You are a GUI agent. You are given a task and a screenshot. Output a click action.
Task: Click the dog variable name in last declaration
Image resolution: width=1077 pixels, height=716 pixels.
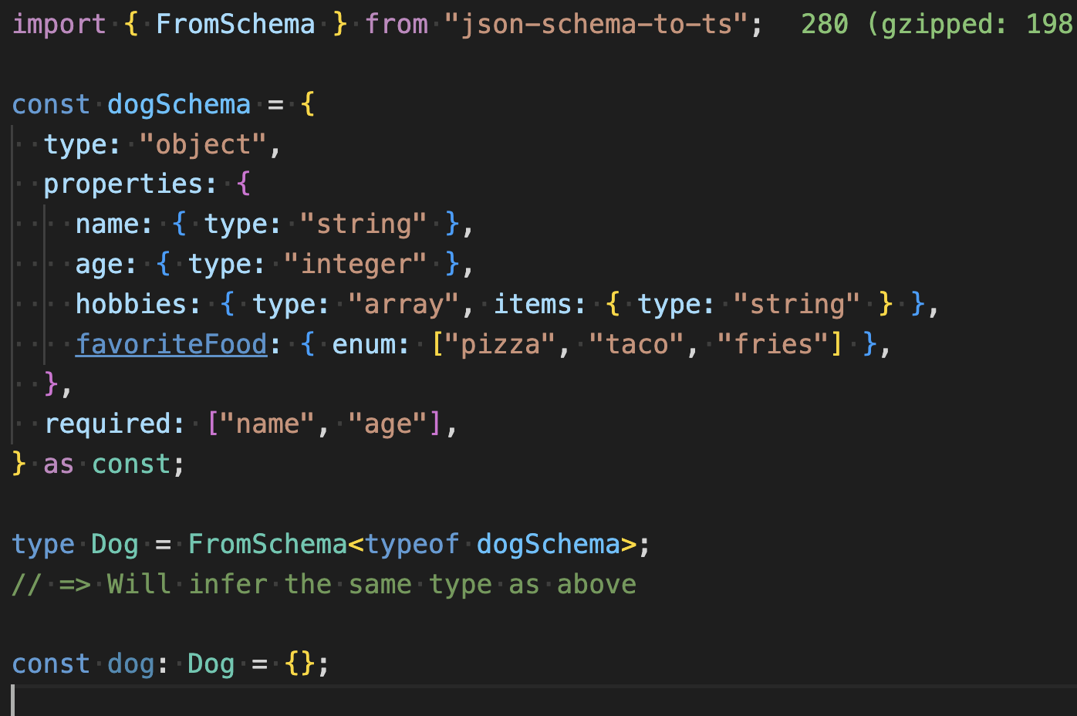[x=130, y=664]
